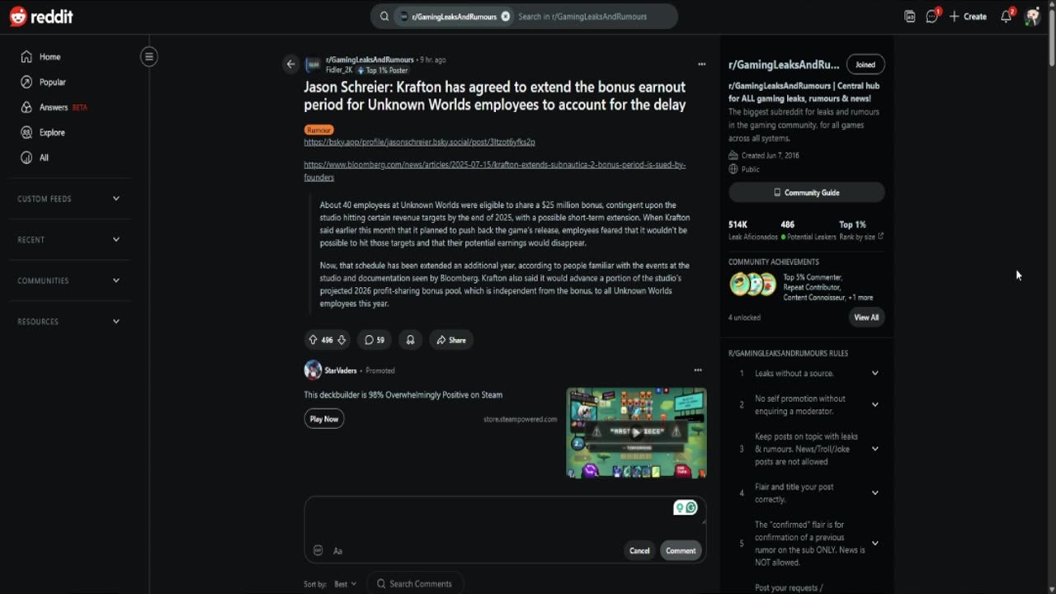1056x594 pixels.
Task: Play the StarVaders ad video thumbnail
Action: click(x=636, y=432)
